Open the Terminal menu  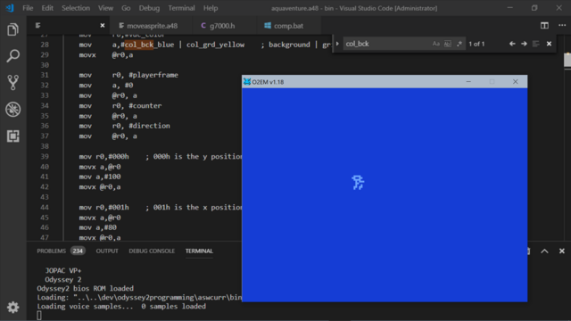(181, 8)
